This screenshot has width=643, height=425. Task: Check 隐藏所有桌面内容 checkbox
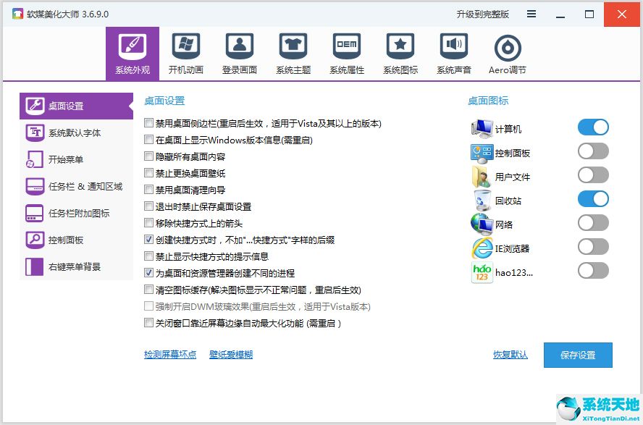pyautogui.click(x=149, y=156)
